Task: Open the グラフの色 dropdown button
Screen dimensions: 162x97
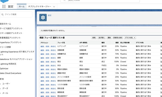Action: 130,38
